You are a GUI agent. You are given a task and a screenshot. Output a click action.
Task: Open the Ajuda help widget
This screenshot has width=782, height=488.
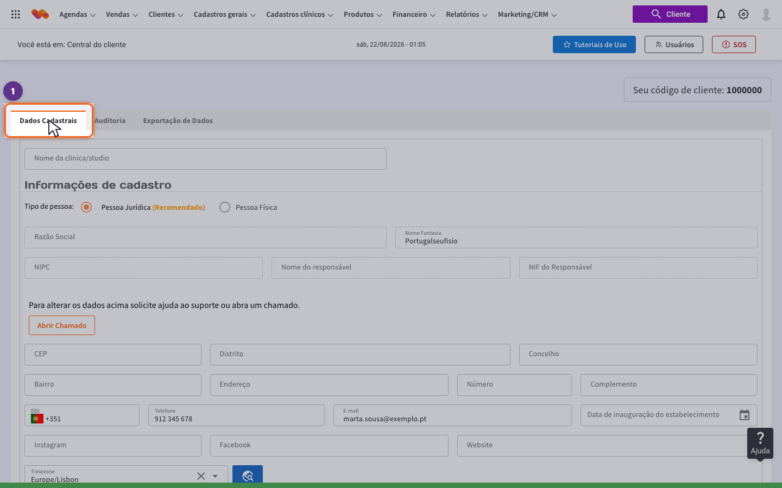pyautogui.click(x=760, y=443)
